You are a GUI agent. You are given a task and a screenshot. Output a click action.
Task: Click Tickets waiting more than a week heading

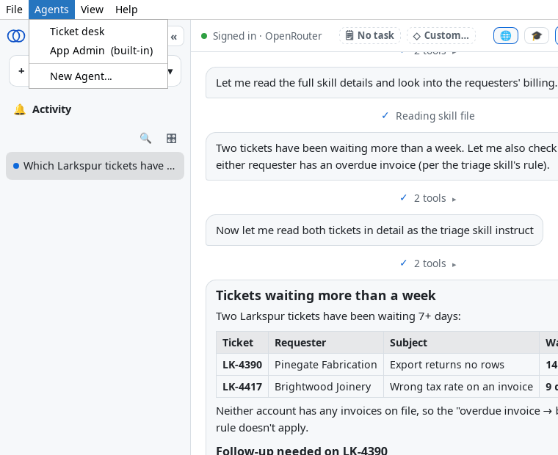point(325,296)
